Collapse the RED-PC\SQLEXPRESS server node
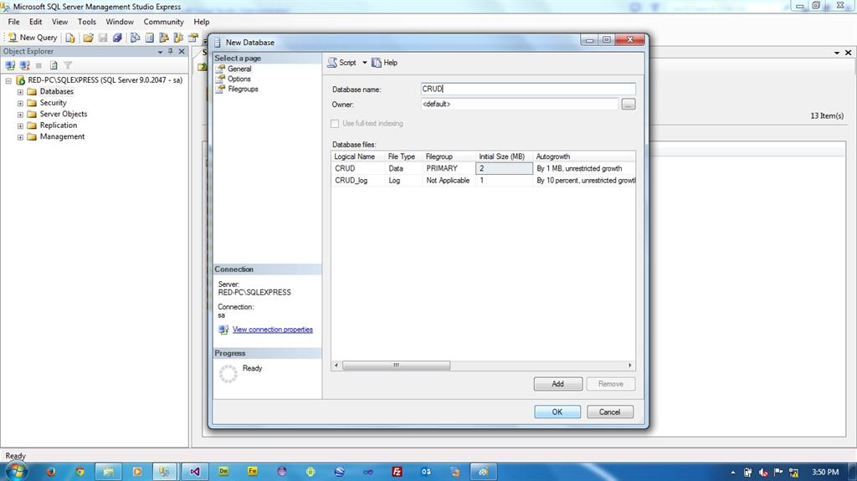 click(x=8, y=80)
